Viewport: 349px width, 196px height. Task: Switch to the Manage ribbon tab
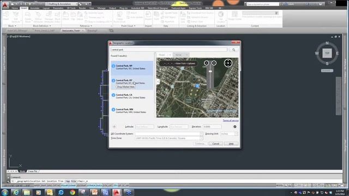(x=101, y=8)
